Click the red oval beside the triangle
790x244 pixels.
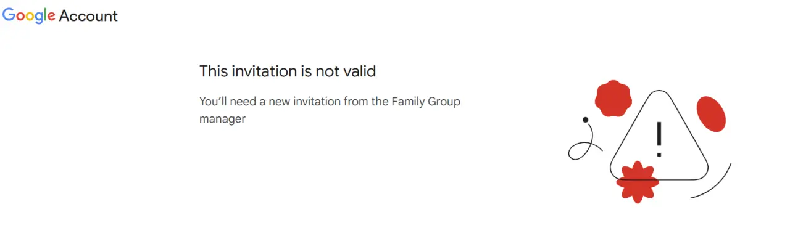click(711, 114)
